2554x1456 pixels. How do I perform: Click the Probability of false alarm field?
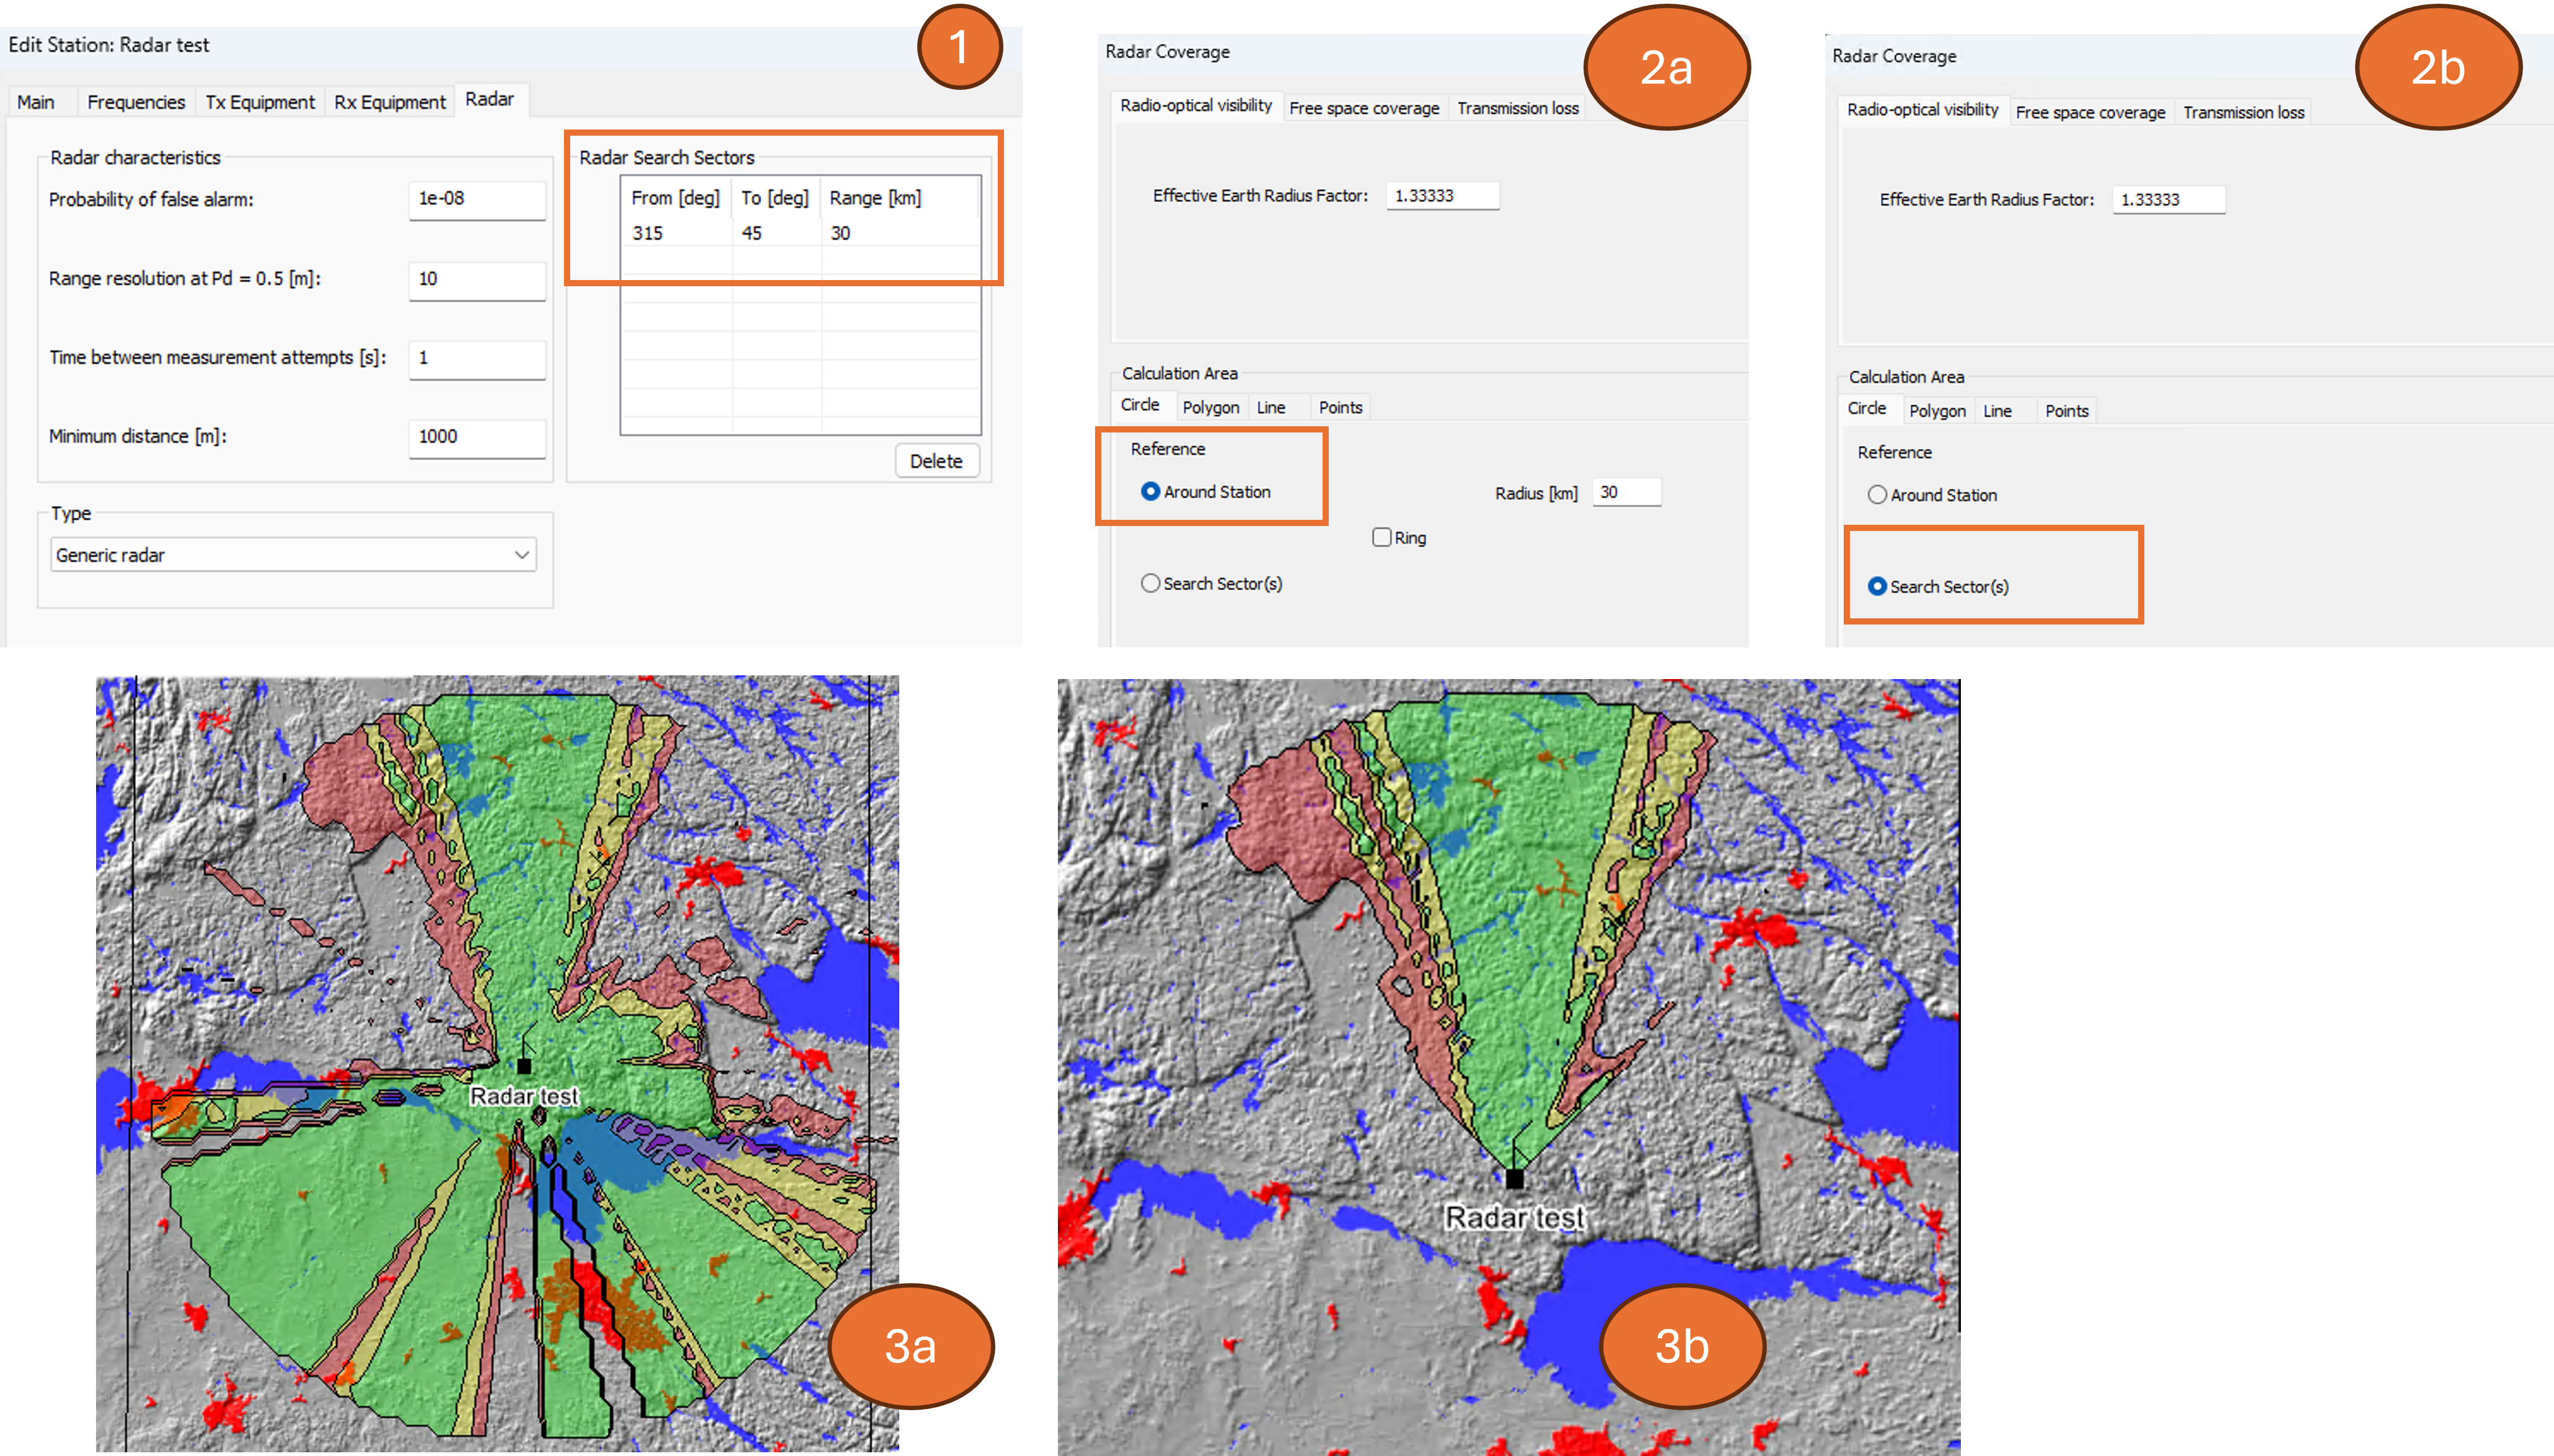tap(476, 199)
